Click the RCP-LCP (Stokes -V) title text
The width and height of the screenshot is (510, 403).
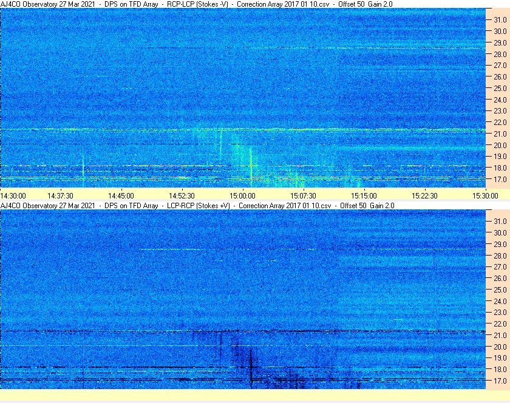point(197,4)
